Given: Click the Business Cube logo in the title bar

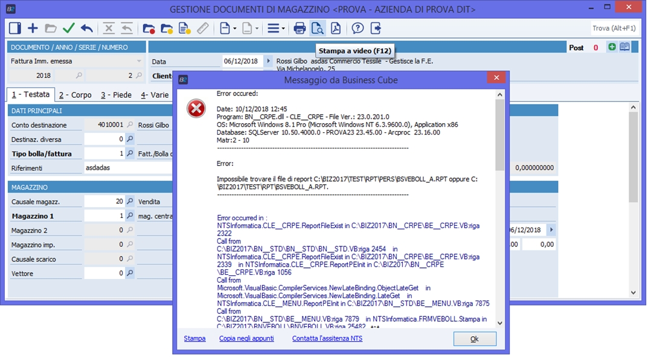Looking at the screenshot, I should click(10, 8).
